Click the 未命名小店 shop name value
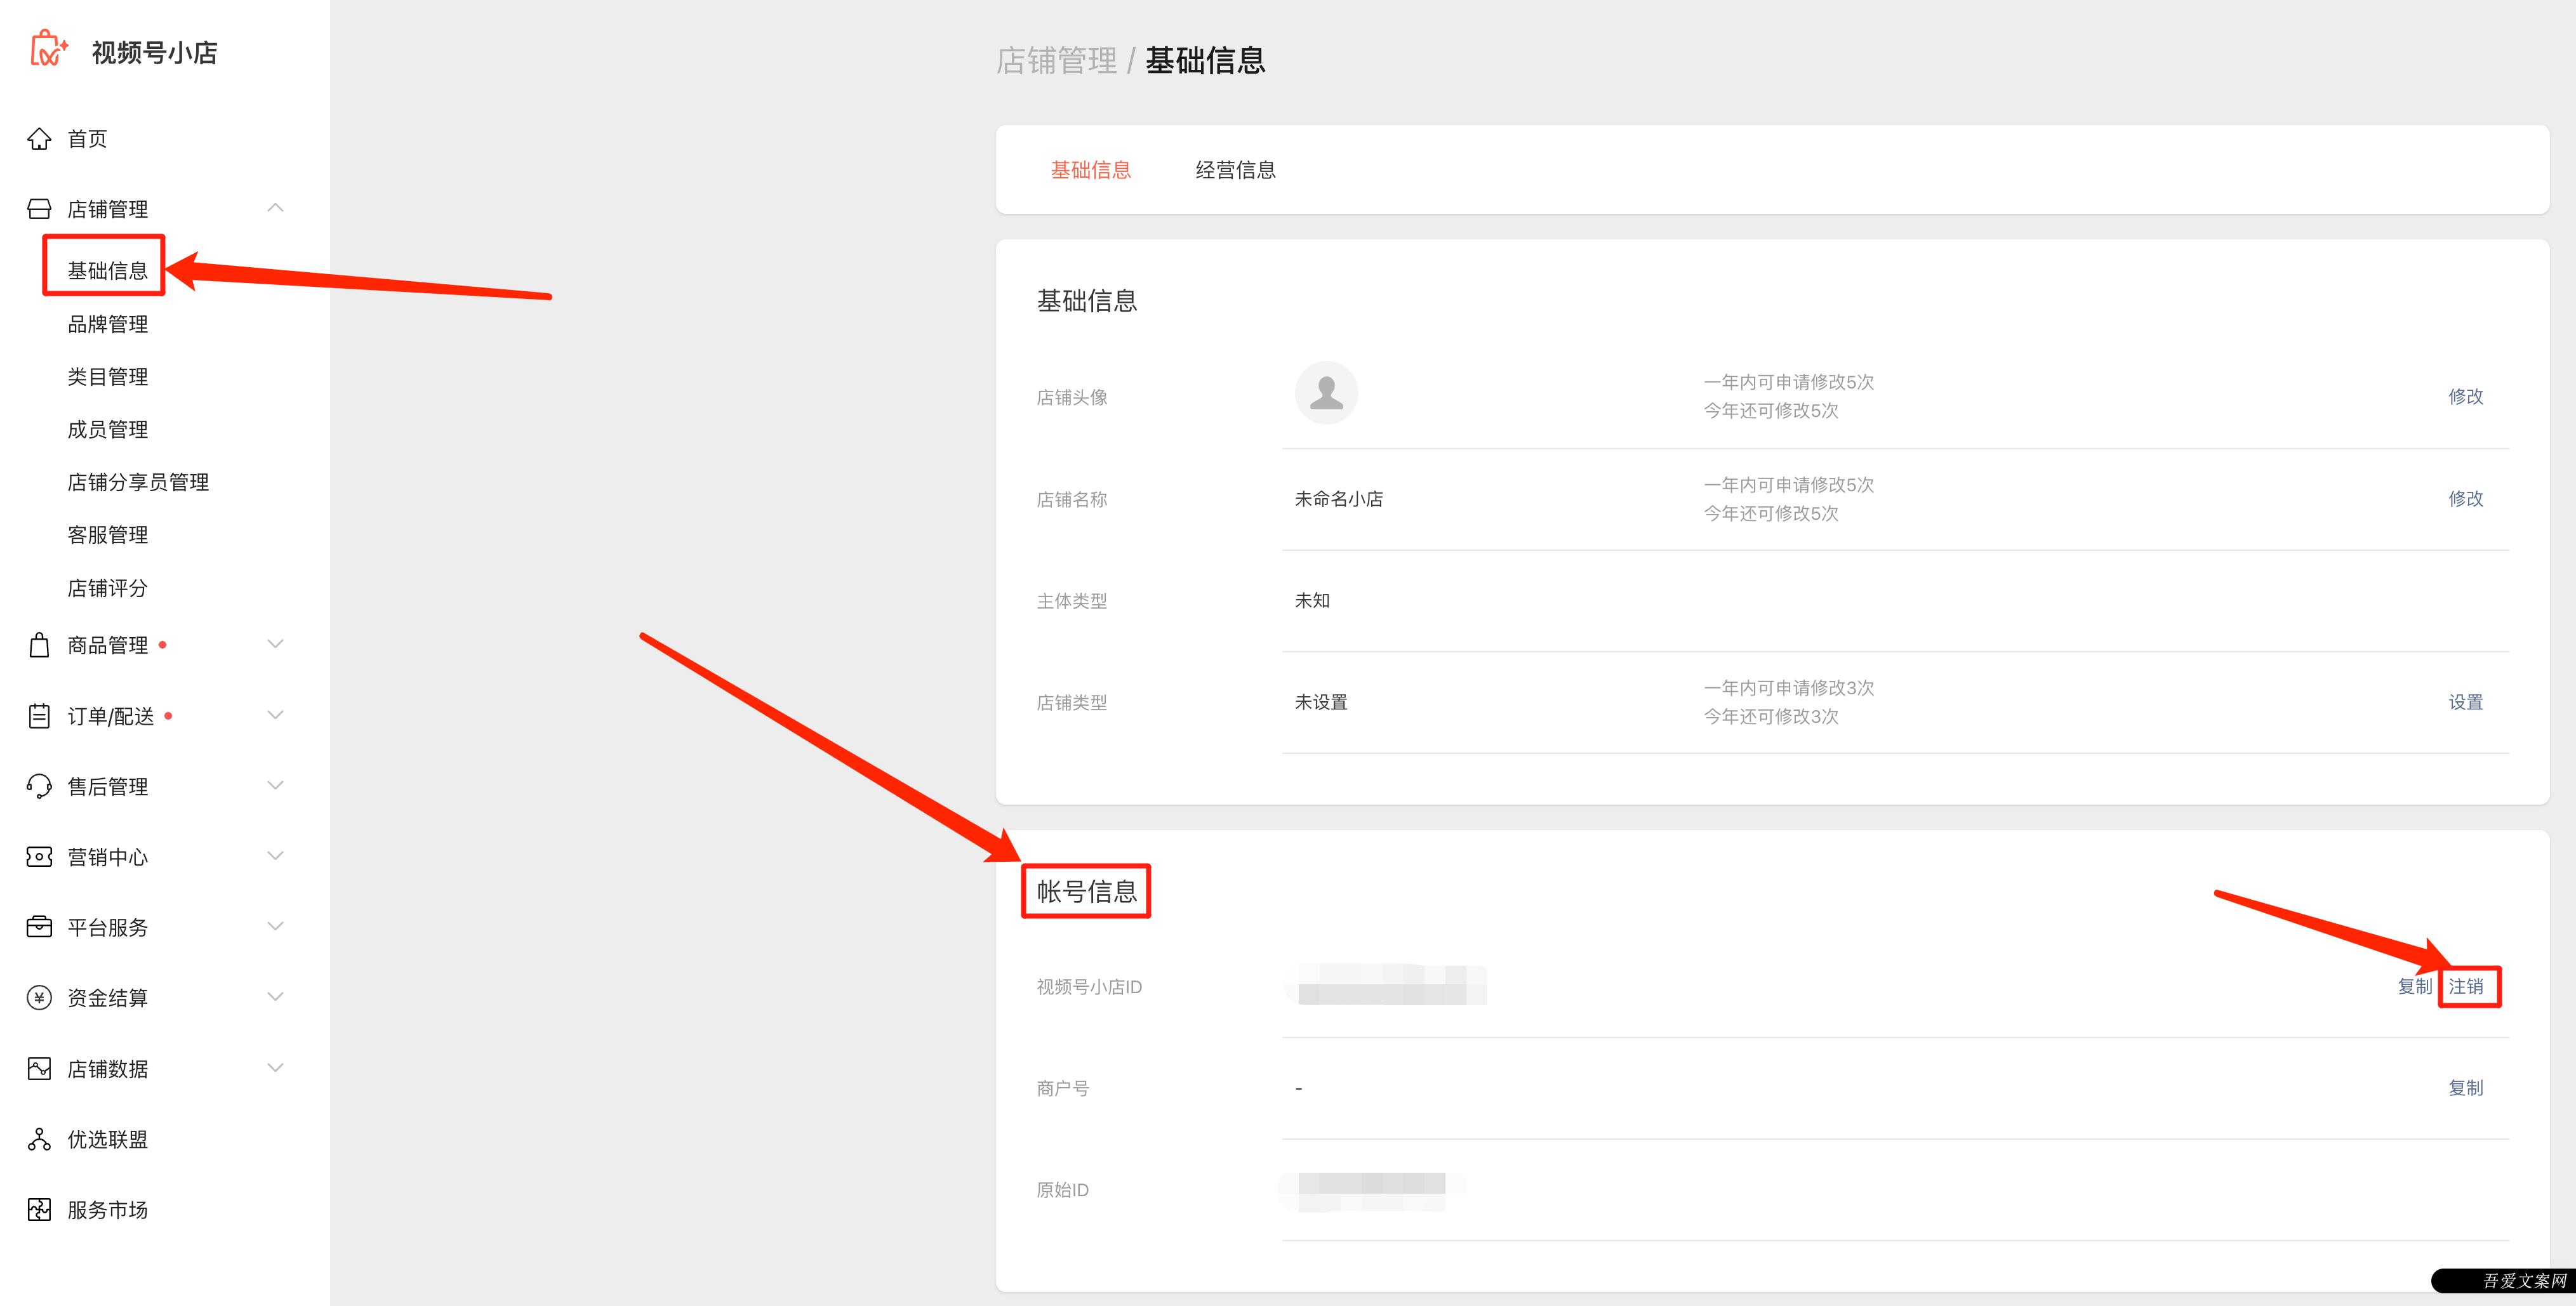Screen dimensions: 2576x1306 1338,499
